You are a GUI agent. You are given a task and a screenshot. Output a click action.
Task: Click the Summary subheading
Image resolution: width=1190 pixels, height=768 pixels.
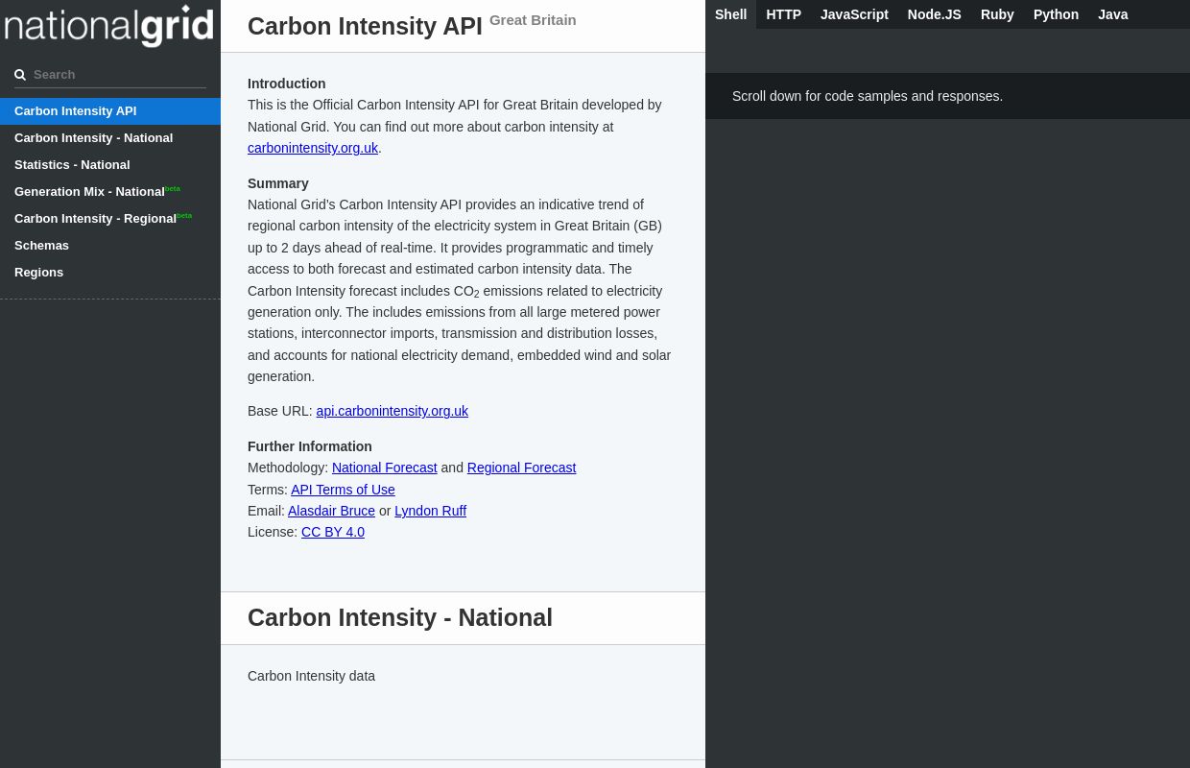click(x=278, y=183)
